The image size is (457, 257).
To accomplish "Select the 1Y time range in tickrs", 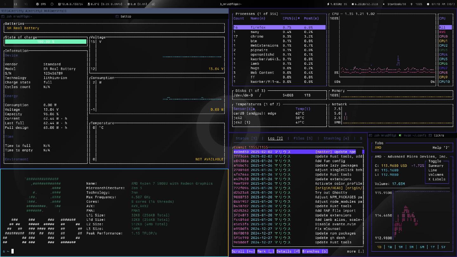I will pos(433,247).
